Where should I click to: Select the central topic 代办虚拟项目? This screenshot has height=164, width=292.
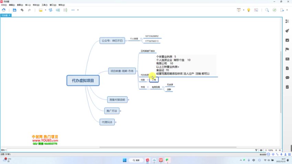point(83,81)
